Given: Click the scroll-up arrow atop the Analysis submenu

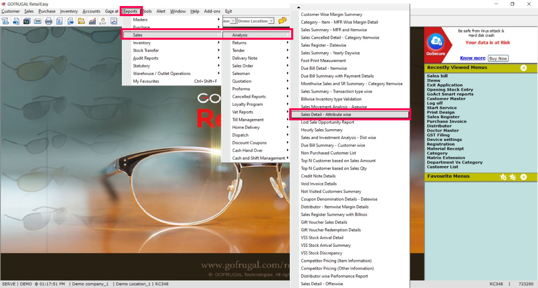Looking at the screenshot, I should (x=299, y=7).
